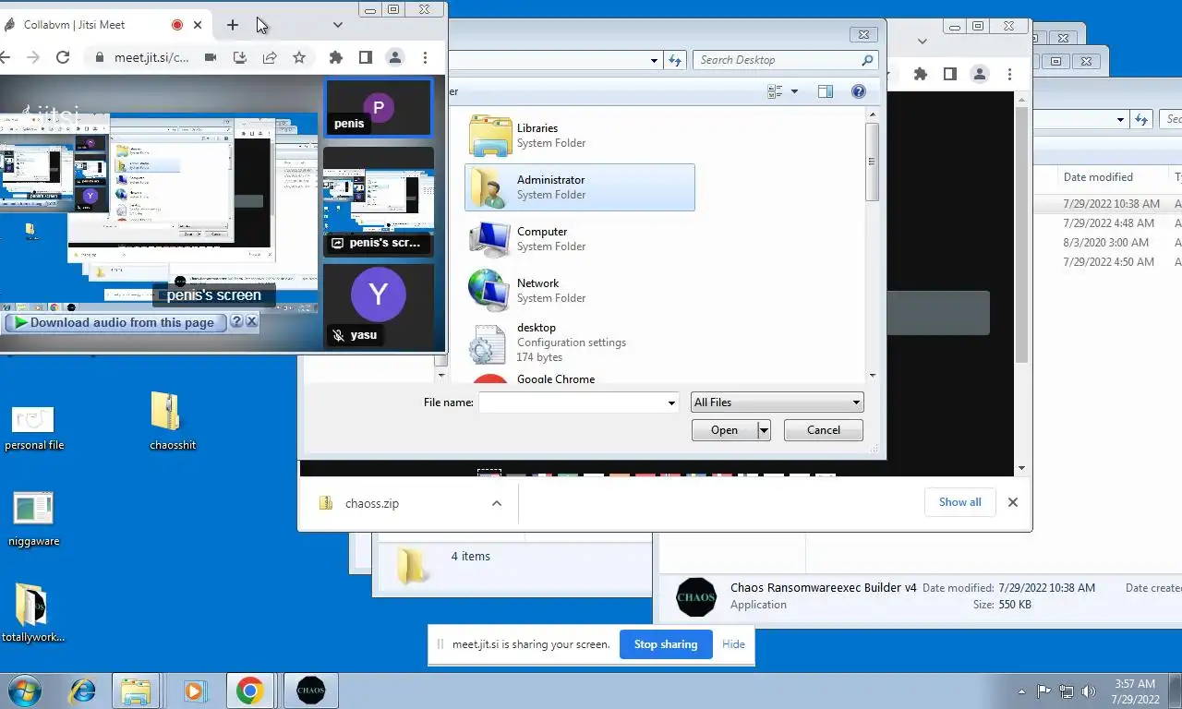Hide the screen sharing notice
The height and width of the screenshot is (709, 1182).
tap(734, 644)
